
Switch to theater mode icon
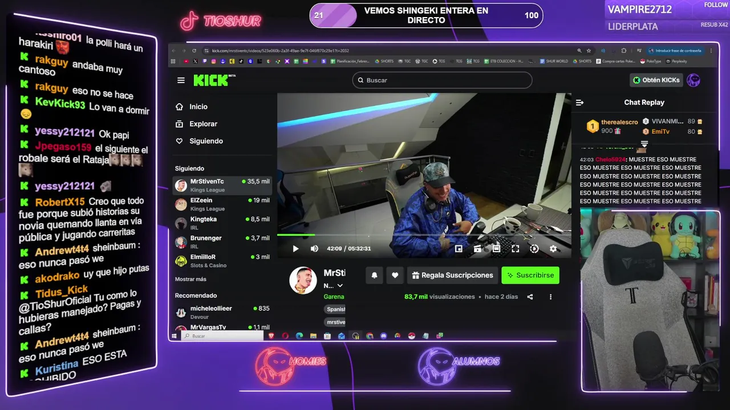[x=496, y=249]
